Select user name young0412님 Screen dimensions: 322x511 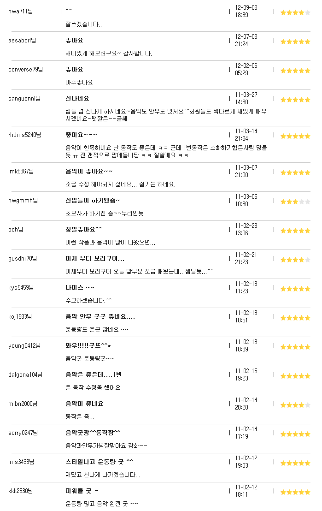pyautogui.click(x=24, y=346)
